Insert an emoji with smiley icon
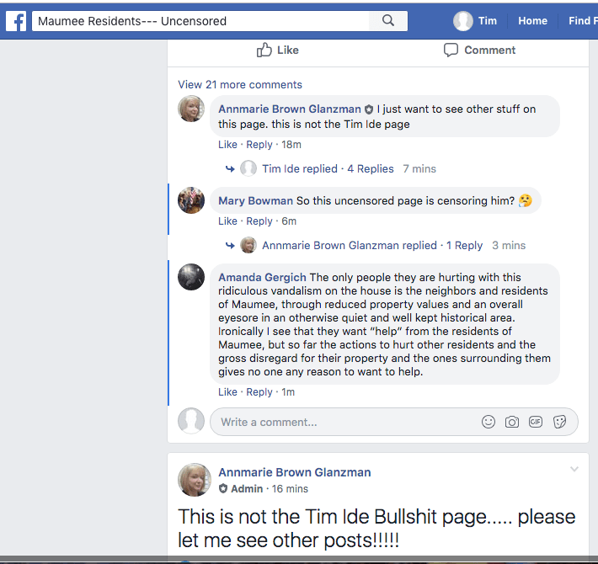 (489, 422)
